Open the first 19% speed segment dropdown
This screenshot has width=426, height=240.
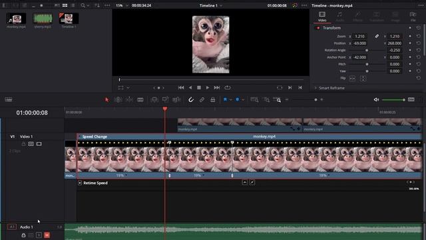click(x=126, y=175)
